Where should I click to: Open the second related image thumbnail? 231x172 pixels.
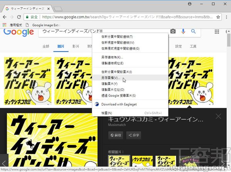tap(142, 161)
